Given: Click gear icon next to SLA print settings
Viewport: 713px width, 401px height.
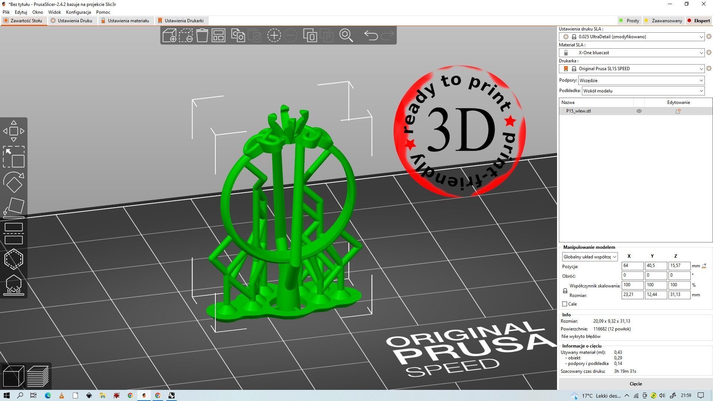Looking at the screenshot, I should (709, 36).
